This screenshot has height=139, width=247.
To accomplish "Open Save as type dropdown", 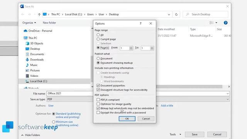I will (228, 99).
